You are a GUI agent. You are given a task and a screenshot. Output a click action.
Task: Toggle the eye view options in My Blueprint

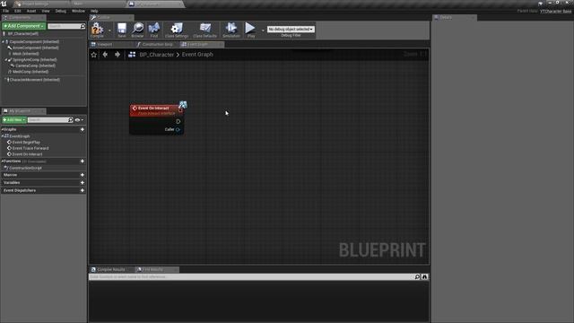click(x=79, y=119)
